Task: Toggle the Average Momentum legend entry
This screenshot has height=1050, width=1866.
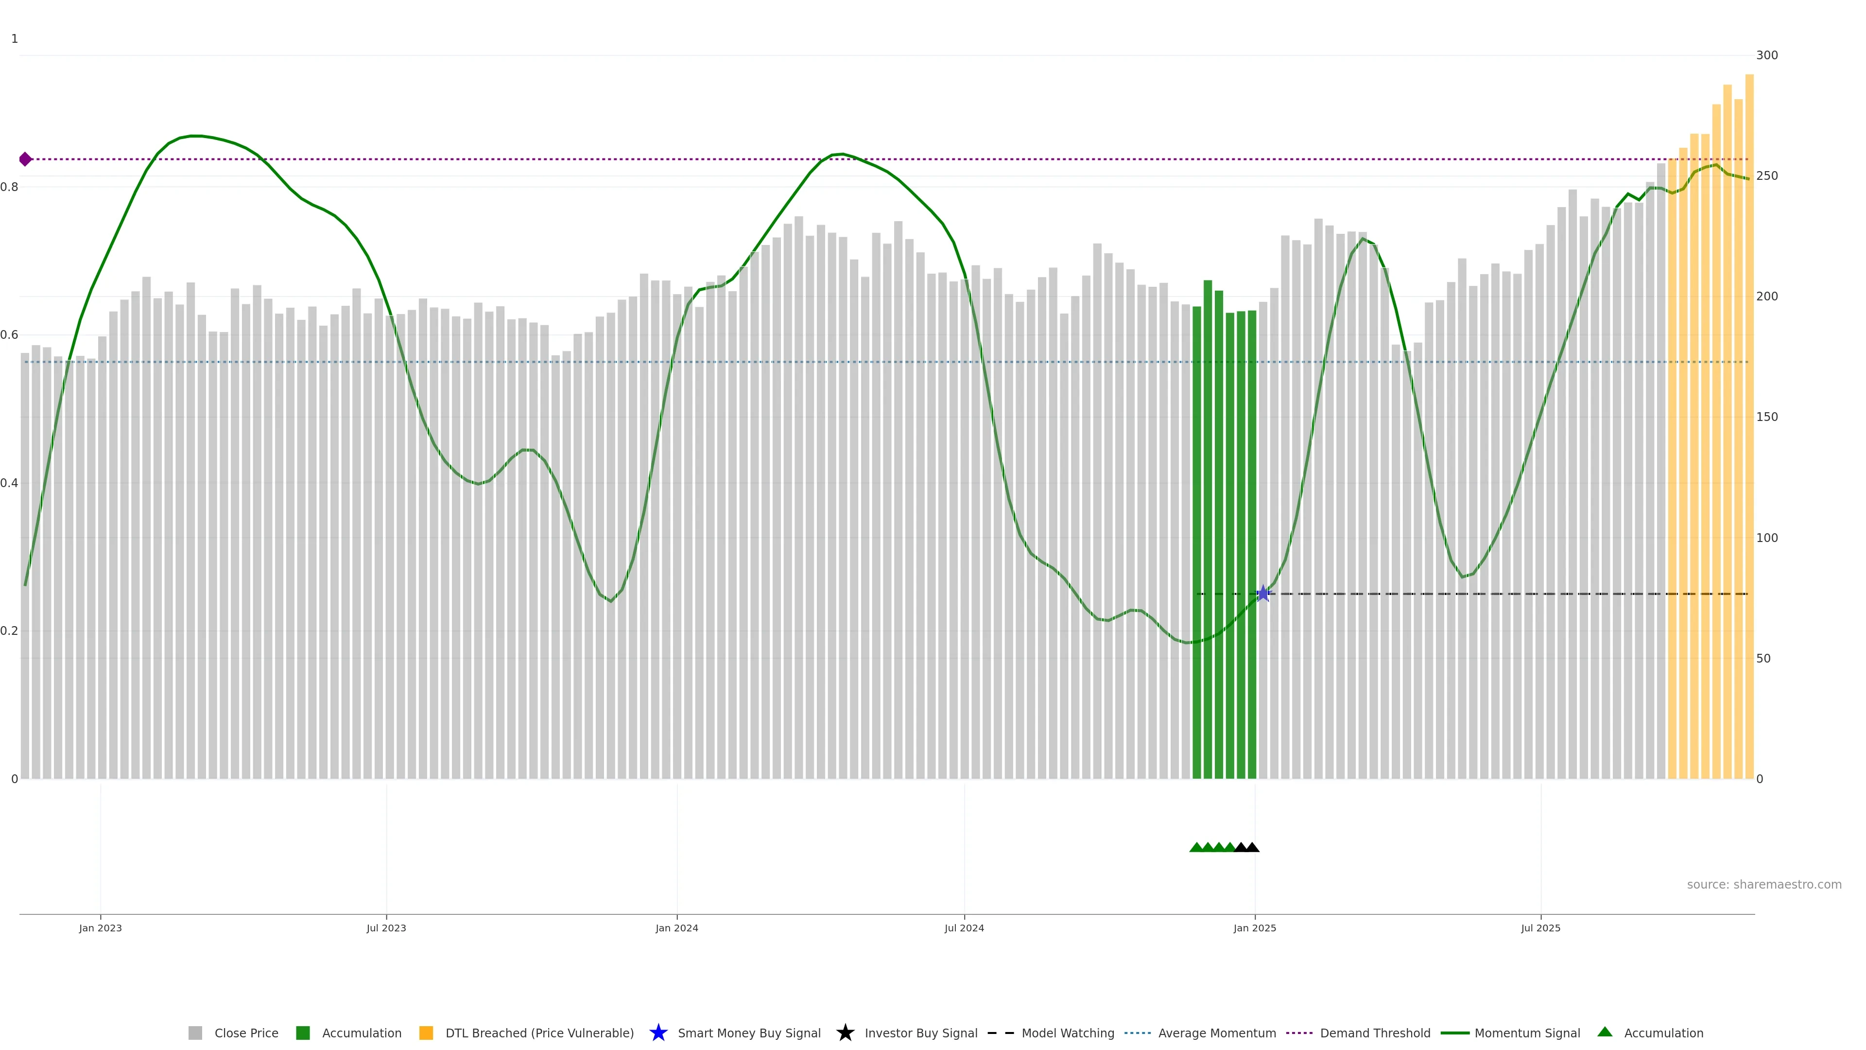Action: [x=1217, y=1033]
